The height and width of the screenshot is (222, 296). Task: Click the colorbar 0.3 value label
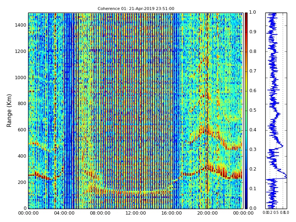click(253, 149)
